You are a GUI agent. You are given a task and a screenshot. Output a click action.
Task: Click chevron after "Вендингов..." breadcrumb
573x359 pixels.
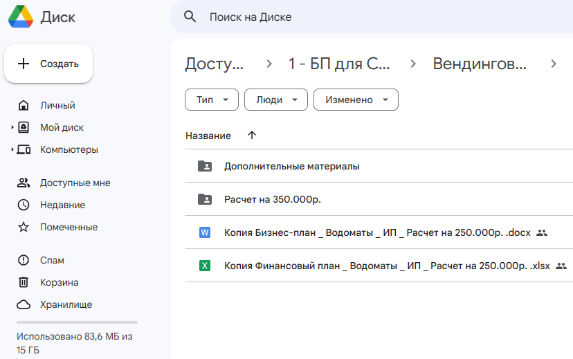(x=554, y=64)
